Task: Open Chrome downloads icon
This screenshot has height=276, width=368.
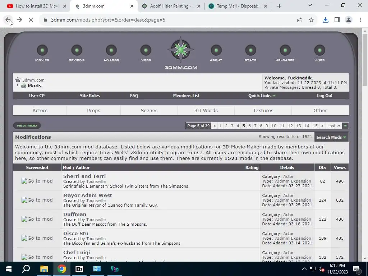Action: click(326, 20)
